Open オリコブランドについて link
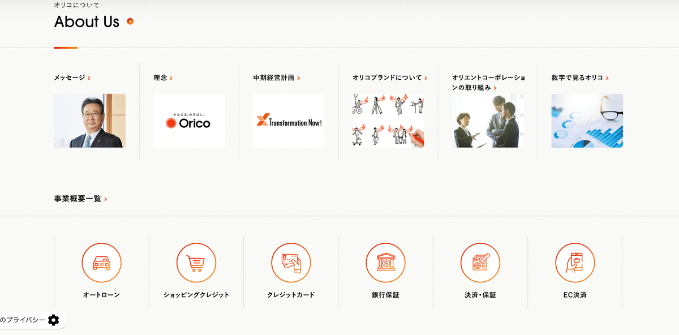 (390, 78)
